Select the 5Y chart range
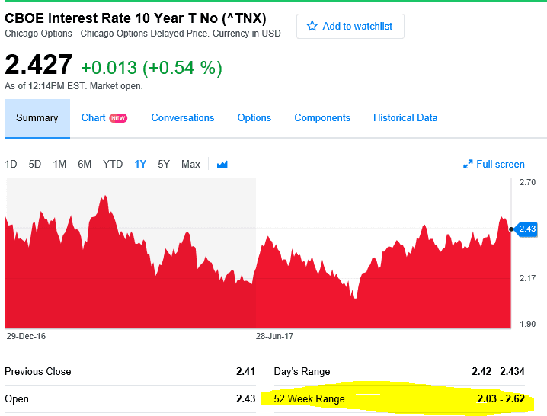Image resolution: width=547 pixels, height=416 pixels. pyautogui.click(x=164, y=164)
